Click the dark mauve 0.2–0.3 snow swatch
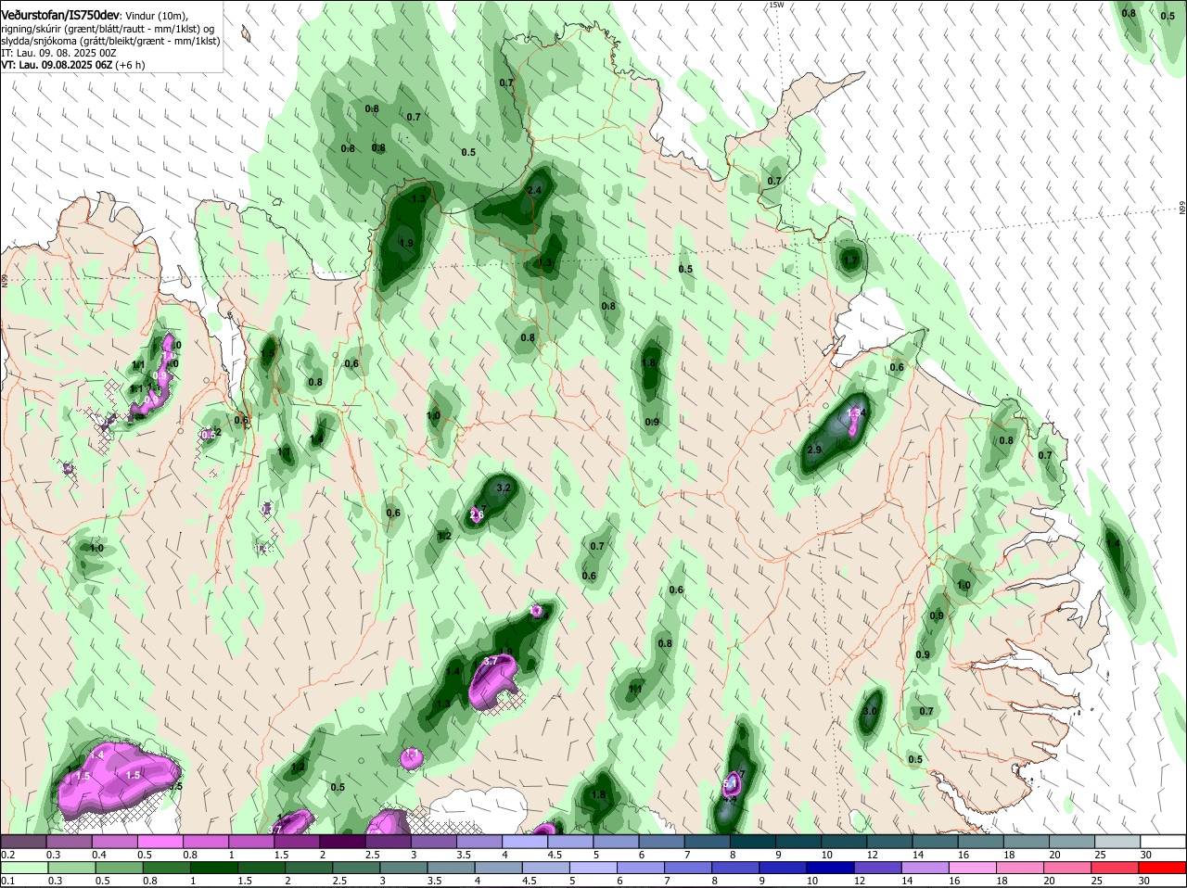The height and width of the screenshot is (888, 1187). (23, 841)
